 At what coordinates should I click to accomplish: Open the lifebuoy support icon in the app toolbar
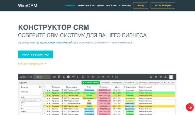click(83, 77)
